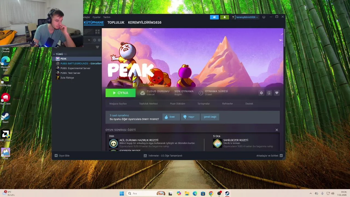Click the Steam library vertical scrollbar
The height and width of the screenshot is (197, 350).
[284, 37]
